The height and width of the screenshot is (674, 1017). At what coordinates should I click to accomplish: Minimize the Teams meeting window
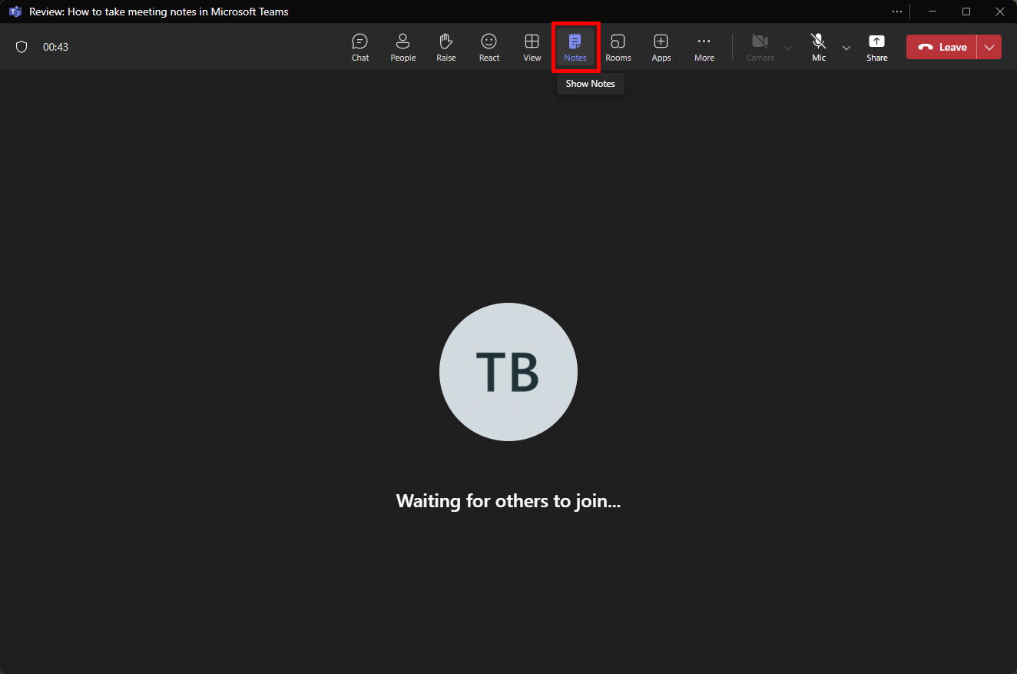tap(933, 12)
